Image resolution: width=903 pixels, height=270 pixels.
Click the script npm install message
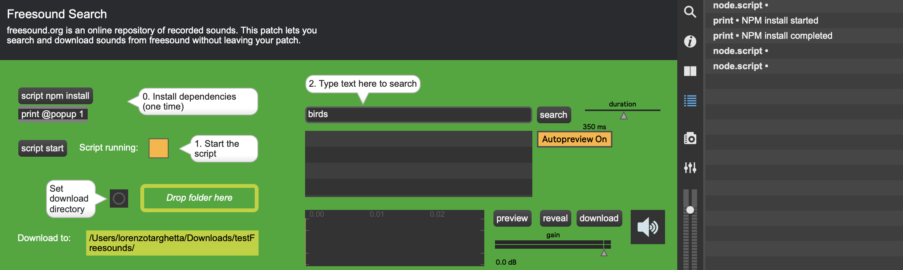click(55, 96)
